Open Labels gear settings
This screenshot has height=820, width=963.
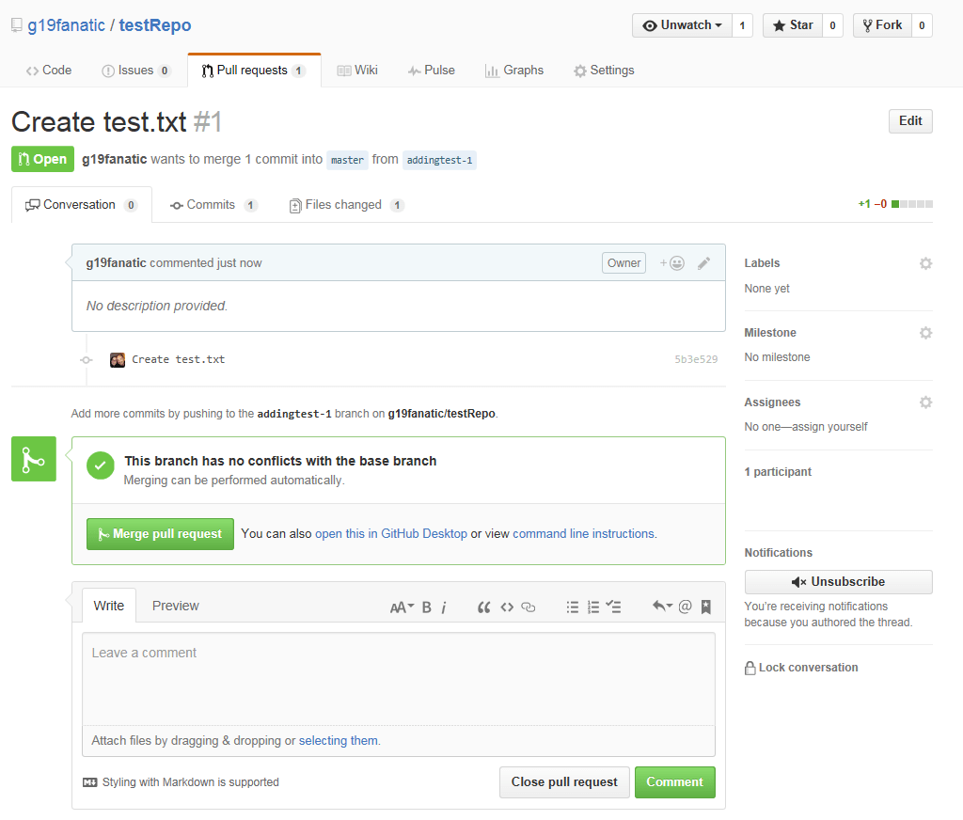925,263
